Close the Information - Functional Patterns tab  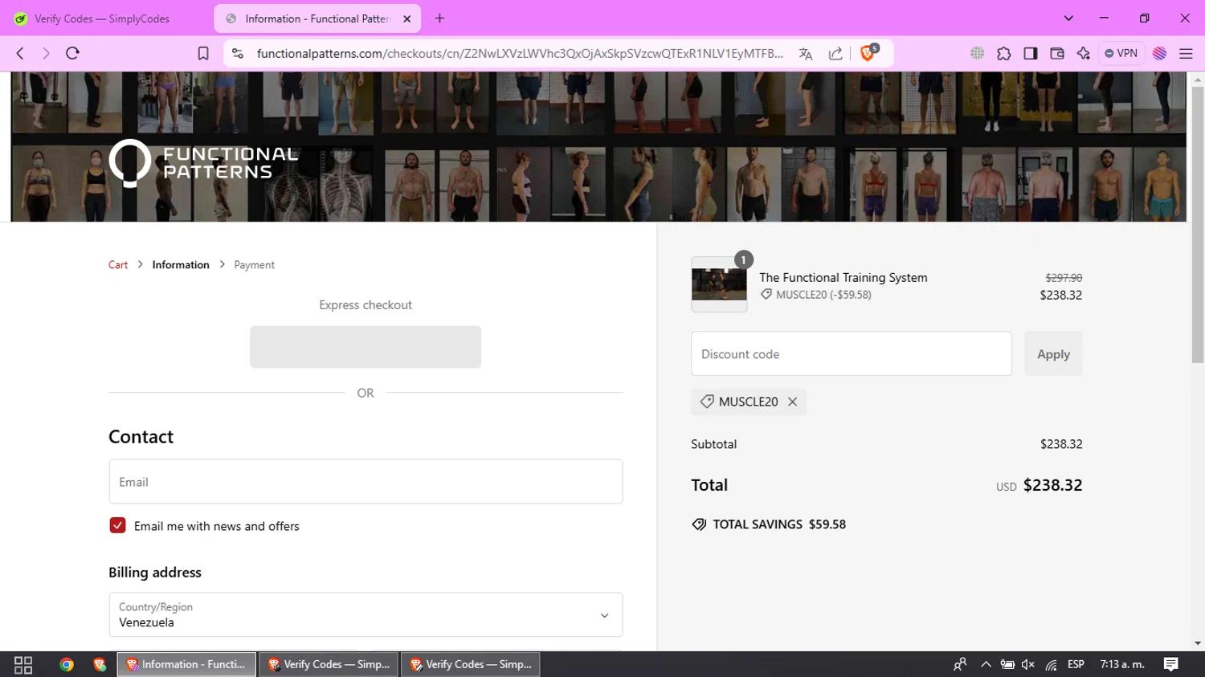coord(406,18)
